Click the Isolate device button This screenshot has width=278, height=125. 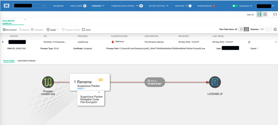pyautogui.click(x=51, y=30)
